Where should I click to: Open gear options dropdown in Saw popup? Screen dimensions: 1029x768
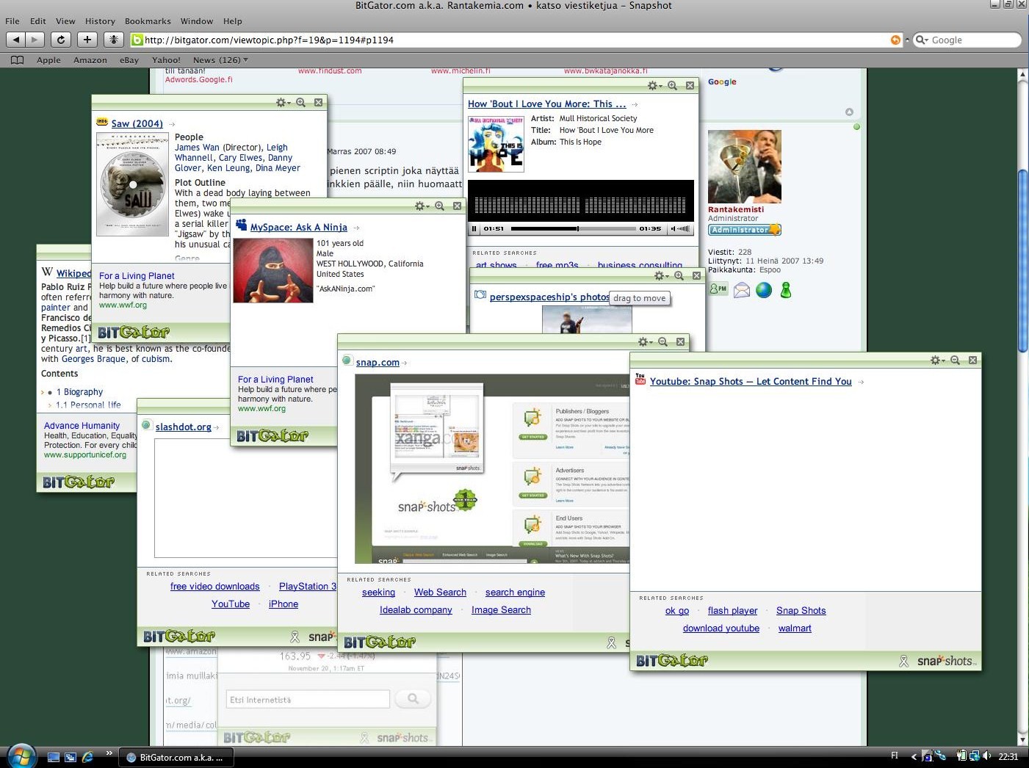click(x=283, y=103)
